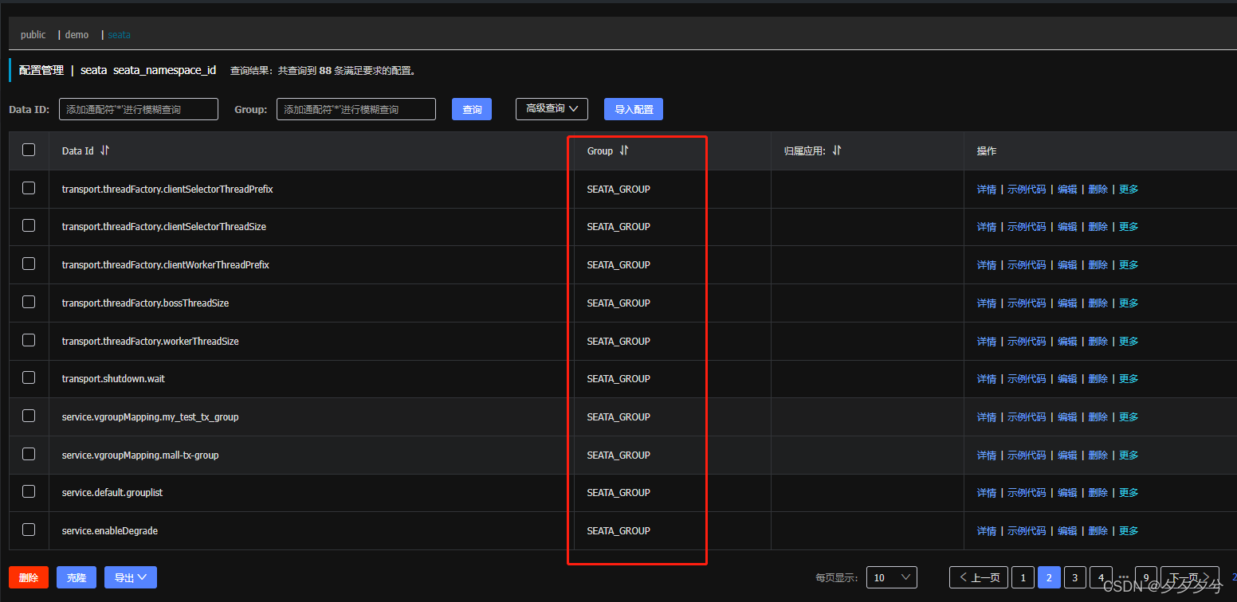1237x602 pixels.
Task: Check the transport.shutdown.wait row checkbox
Action: tap(29, 377)
